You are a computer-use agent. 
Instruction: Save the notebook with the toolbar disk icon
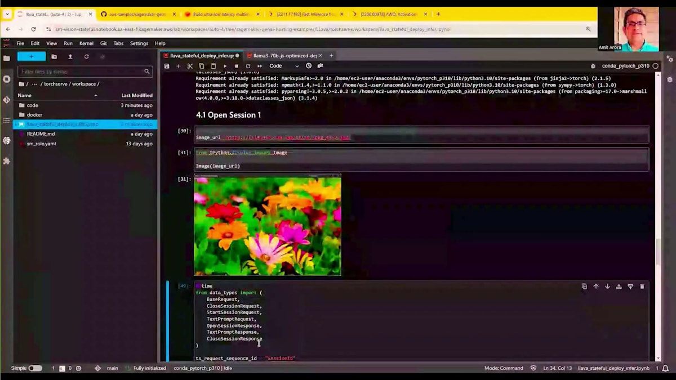click(x=167, y=66)
